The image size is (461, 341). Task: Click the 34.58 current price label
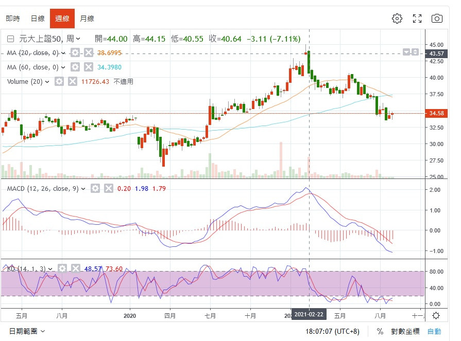point(436,113)
